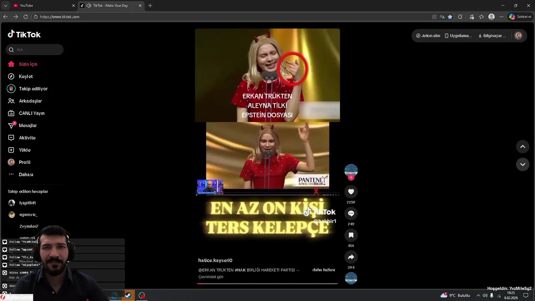The image size is (535, 301).
Task: Close the TikTok tab
Action: 140,5
